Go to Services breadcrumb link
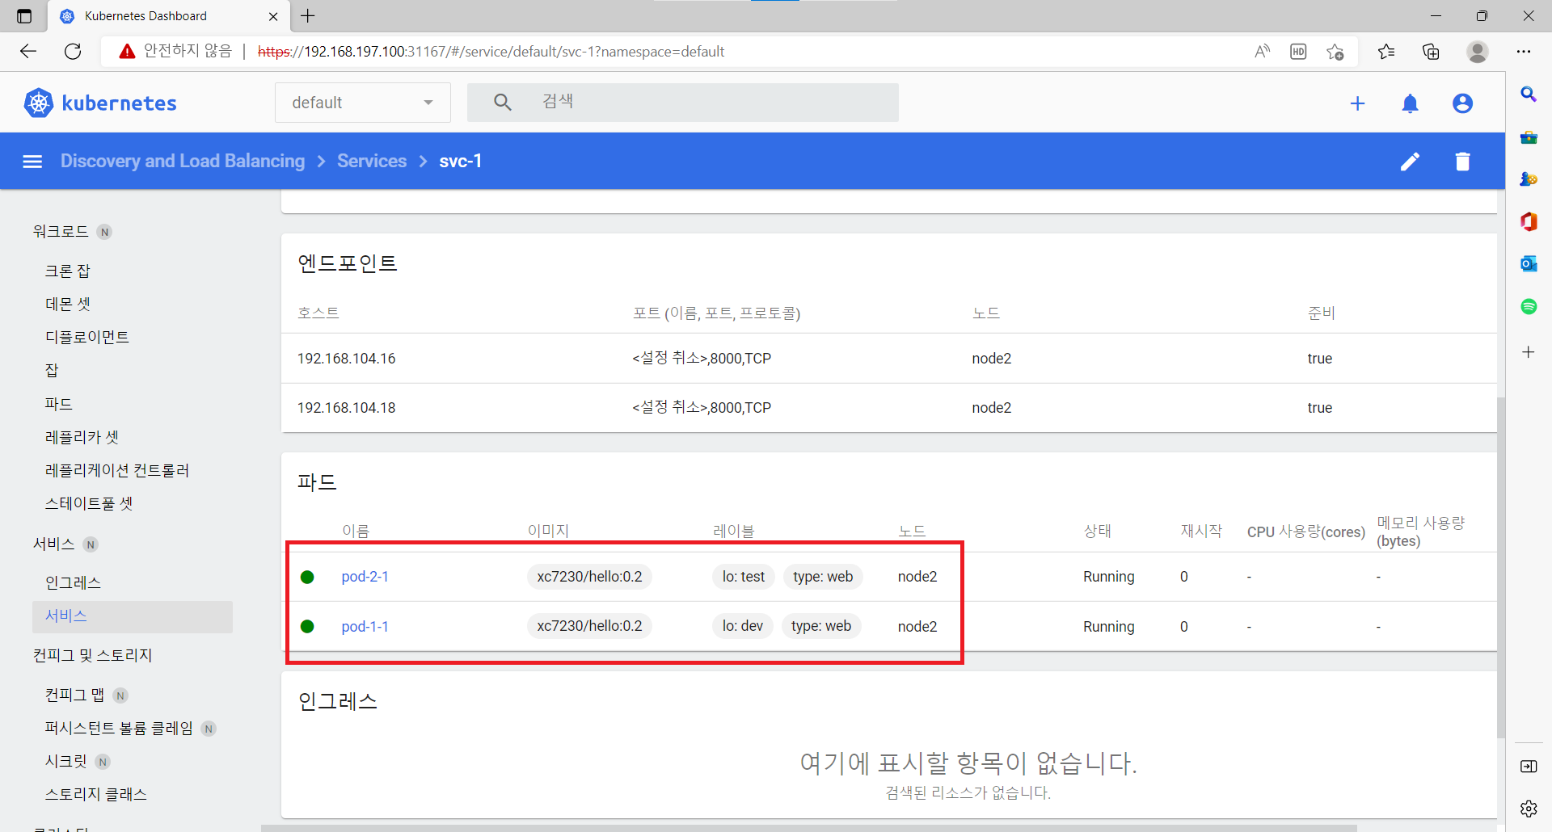This screenshot has width=1552, height=832. tap(372, 161)
